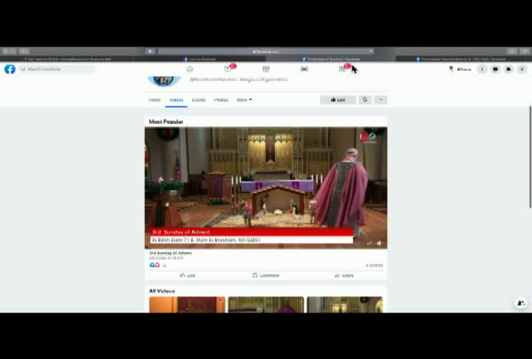Like the page using Like button
532x359 pixels.
(x=338, y=100)
